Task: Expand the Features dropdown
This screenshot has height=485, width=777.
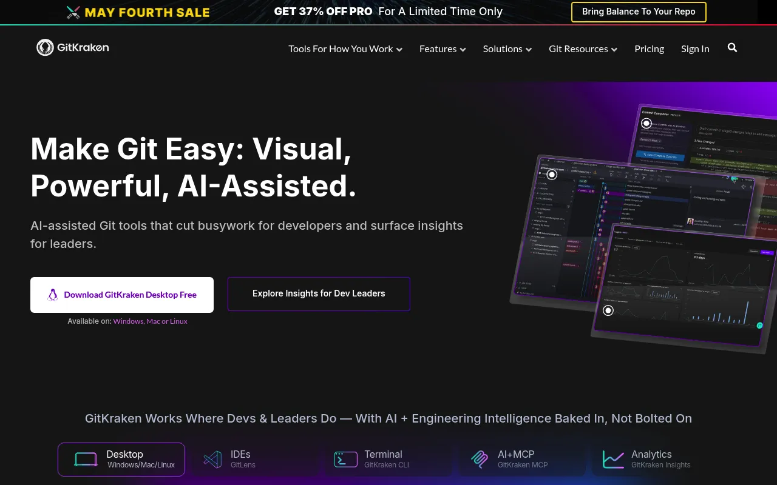Action: pyautogui.click(x=443, y=48)
